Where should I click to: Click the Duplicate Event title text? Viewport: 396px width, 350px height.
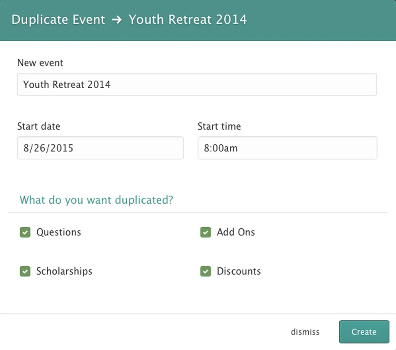(58, 20)
